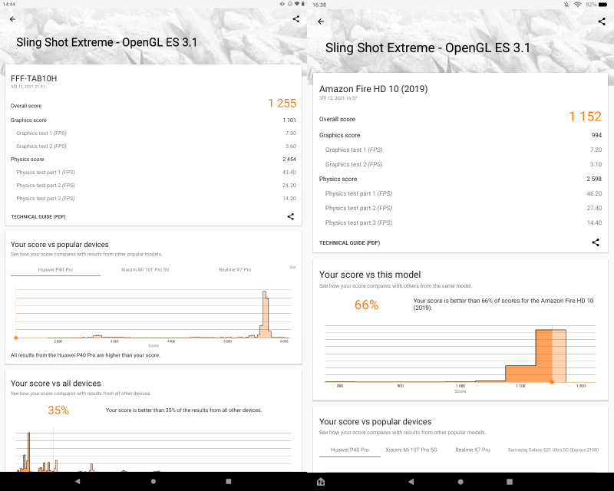This screenshot has width=614, height=491.
Task: Tap Huawei P40 Pro score distribution chart
Action: 153,314
